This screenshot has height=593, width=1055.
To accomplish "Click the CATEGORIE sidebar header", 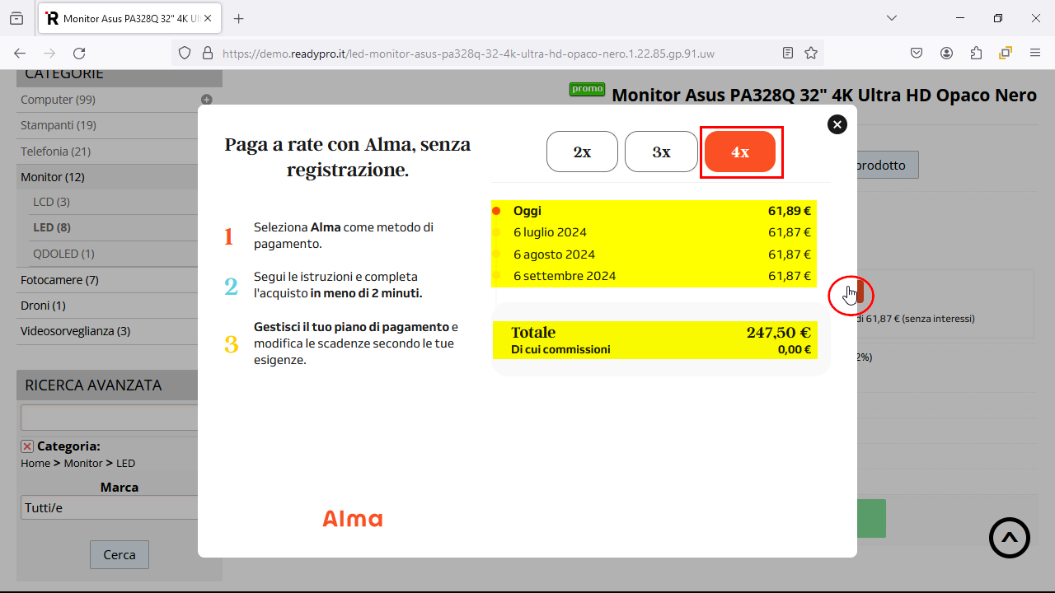I will tap(120, 77).
